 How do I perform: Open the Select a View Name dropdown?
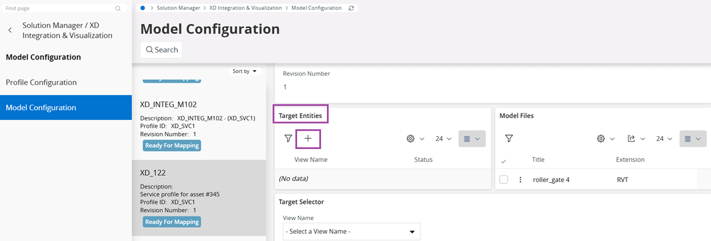pos(351,232)
